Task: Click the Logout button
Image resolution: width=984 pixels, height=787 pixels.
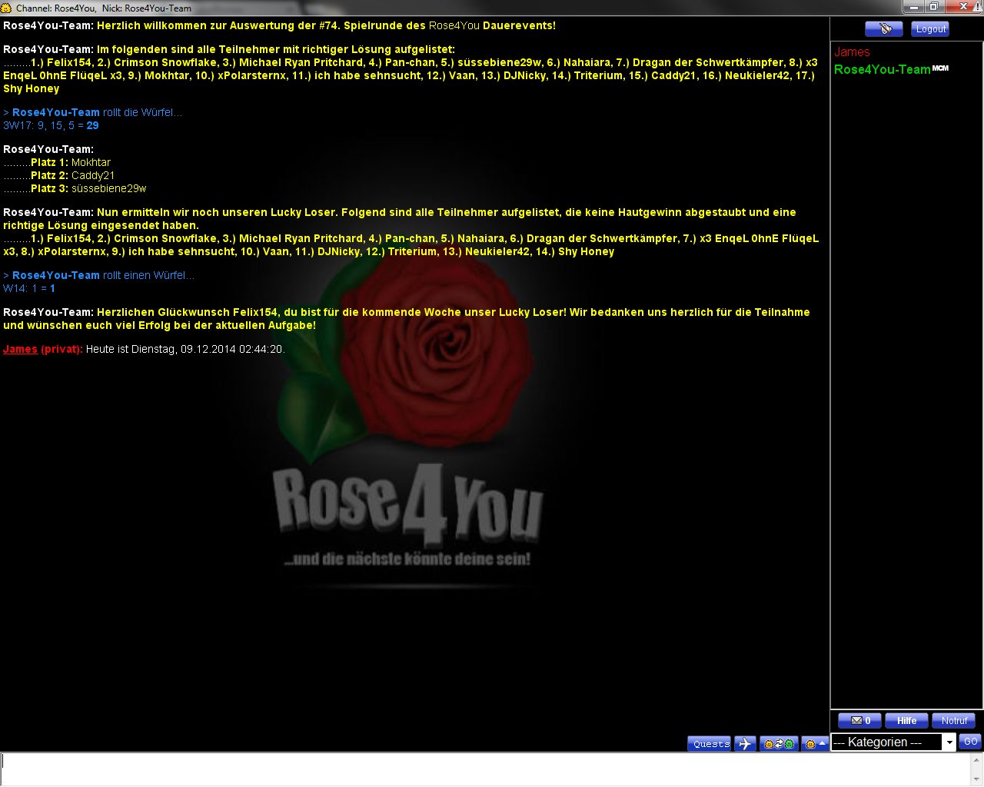Action: (930, 29)
